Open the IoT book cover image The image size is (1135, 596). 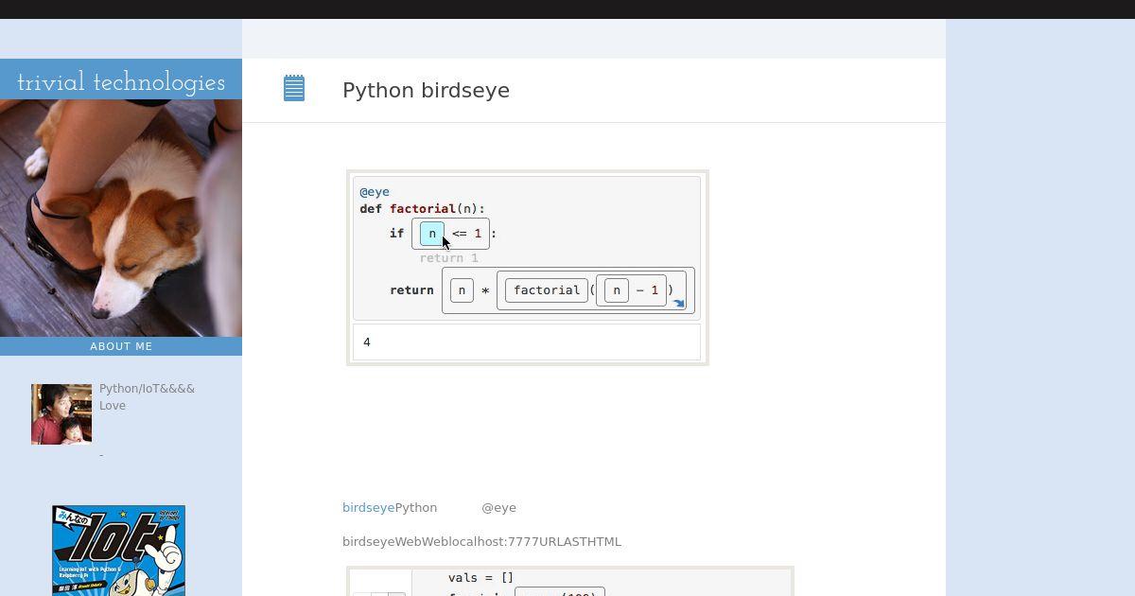click(x=118, y=551)
